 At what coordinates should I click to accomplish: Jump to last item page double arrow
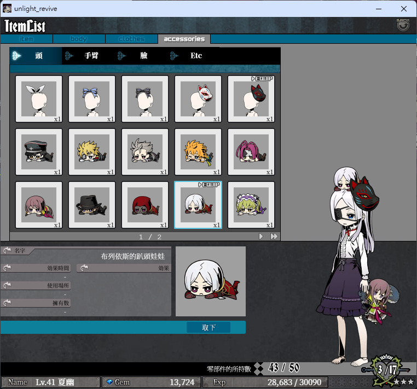274,237
